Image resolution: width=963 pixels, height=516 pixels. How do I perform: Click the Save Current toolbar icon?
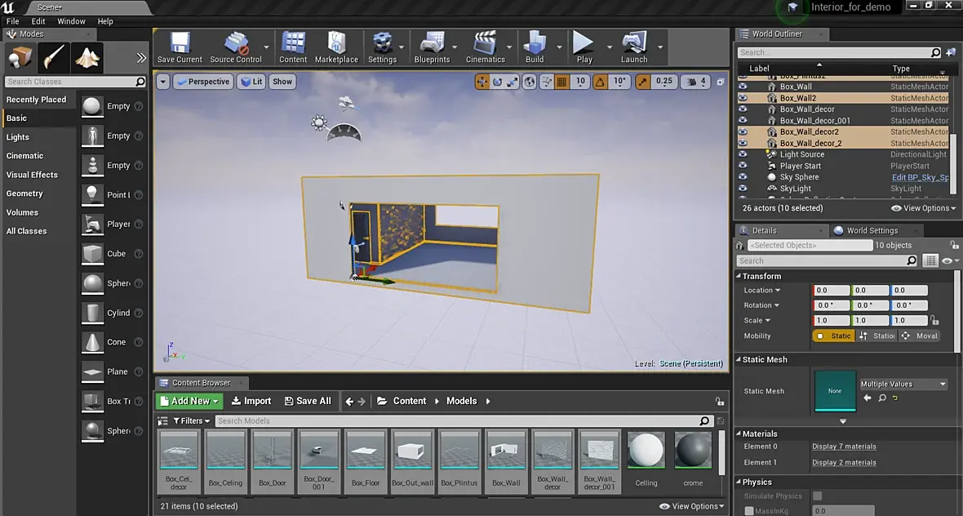coord(180,47)
